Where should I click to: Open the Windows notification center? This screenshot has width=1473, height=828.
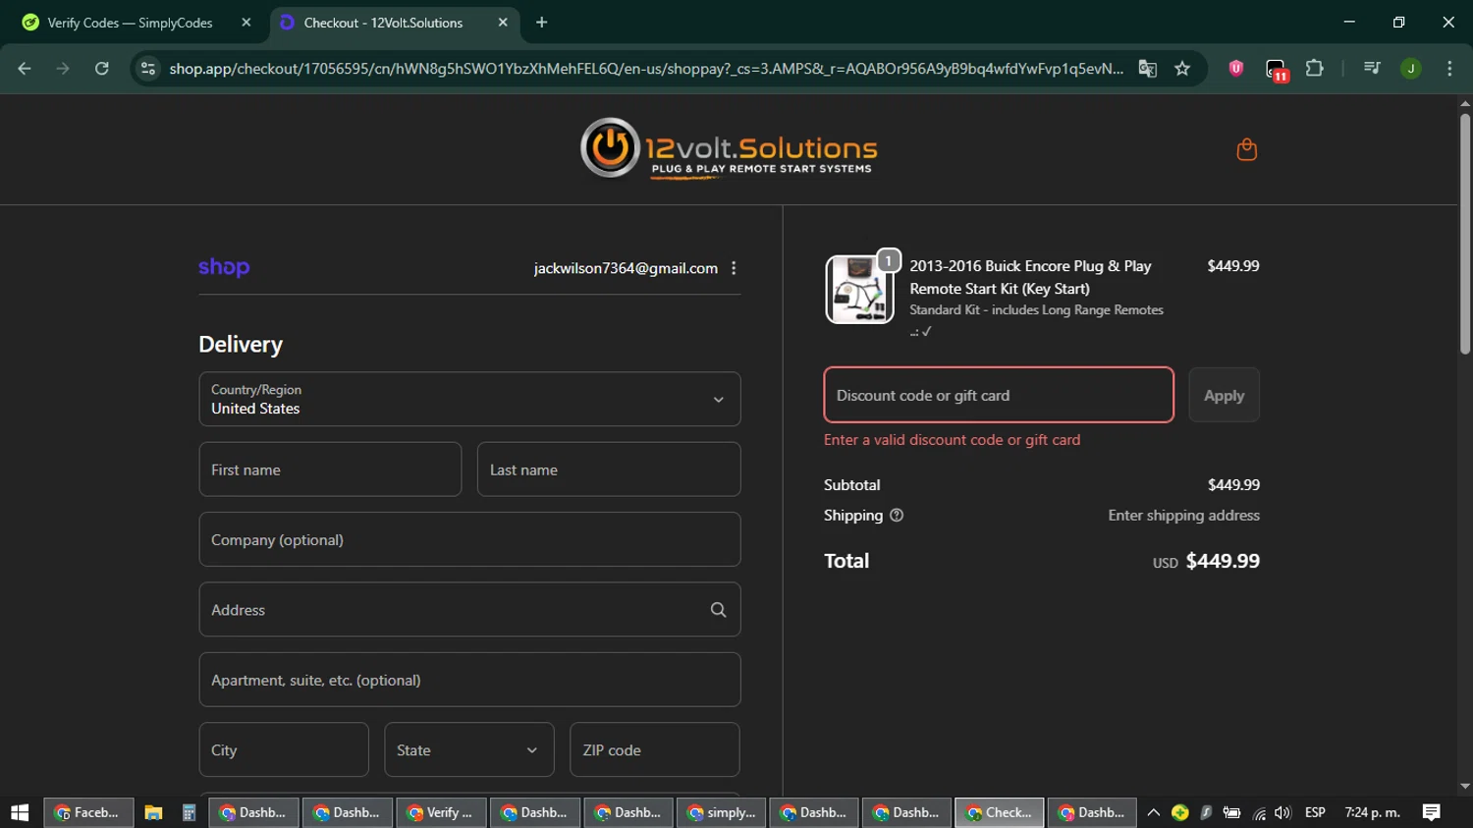click(x=1431, y=812)
